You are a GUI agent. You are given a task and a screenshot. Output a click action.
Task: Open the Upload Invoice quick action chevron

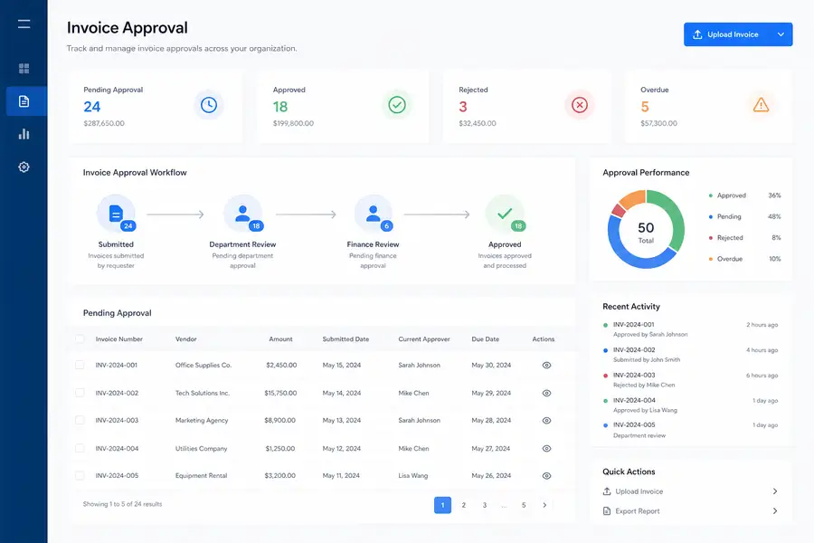click(x=774, y=491)
